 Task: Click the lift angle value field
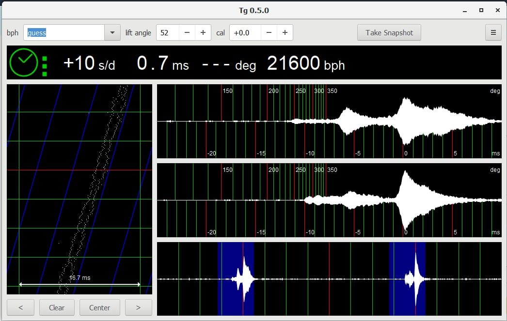(x=167, y=32)
